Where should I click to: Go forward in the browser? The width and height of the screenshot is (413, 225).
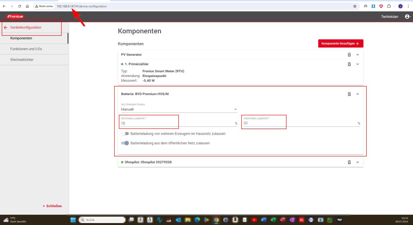[x=12, y=6]
